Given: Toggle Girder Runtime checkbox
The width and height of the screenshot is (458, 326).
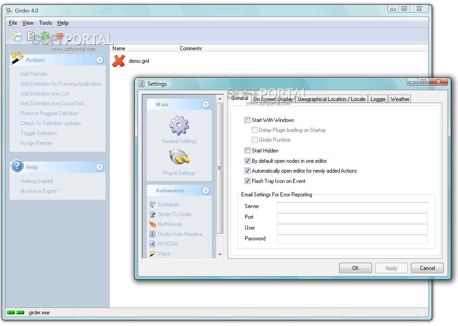Looking at the screenshot, I should tap(255, 140).
